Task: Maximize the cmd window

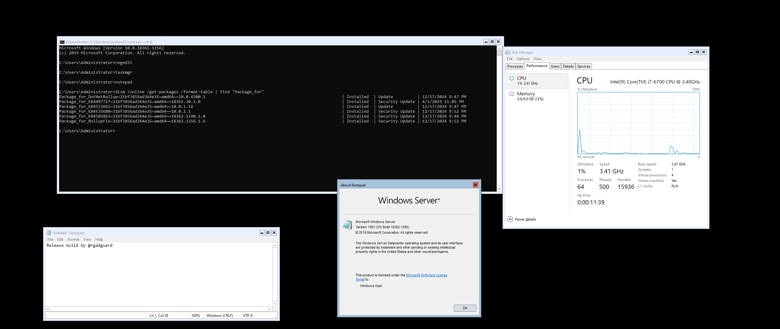Action: click(492, 42)
